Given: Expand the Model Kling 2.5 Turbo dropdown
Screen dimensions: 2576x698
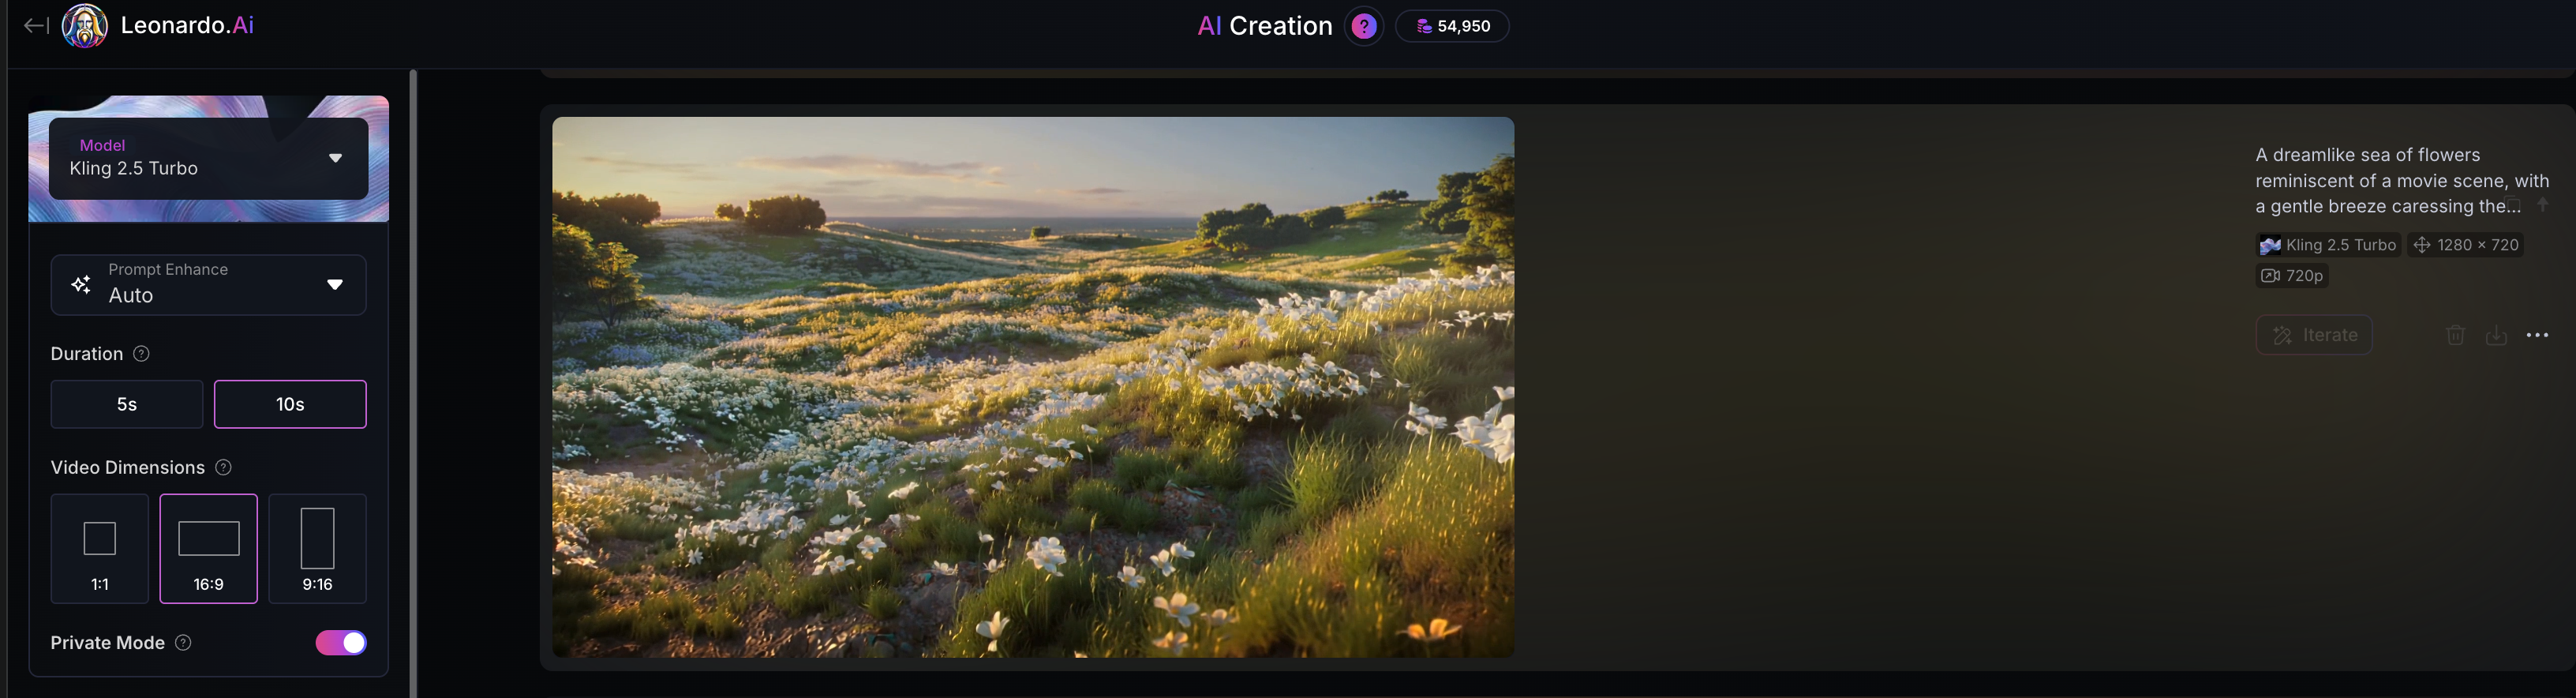Looking at the screenshot, I should 209,158.
